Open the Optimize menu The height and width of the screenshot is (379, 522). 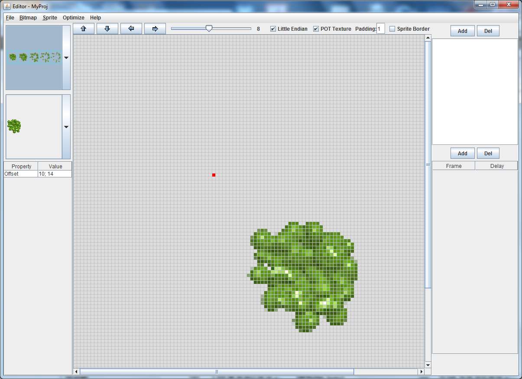coord(73,18)
